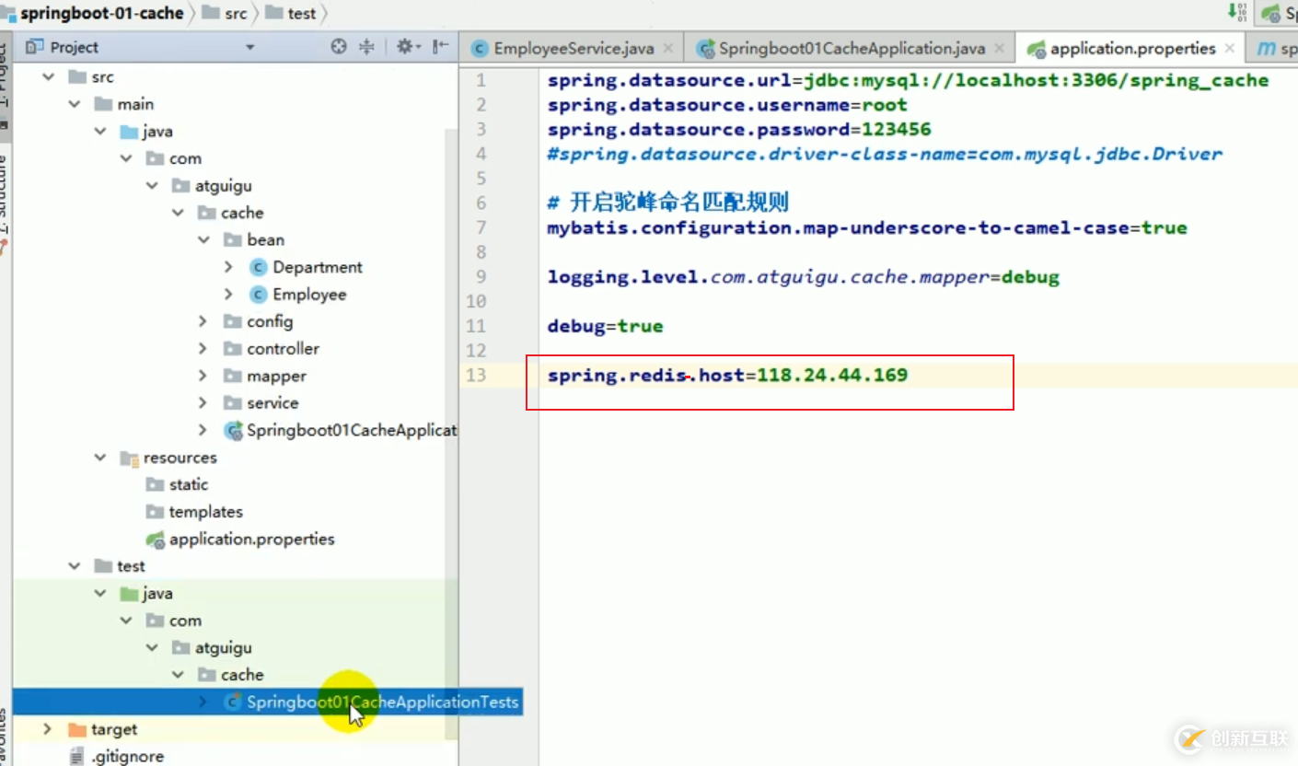Open the Project view dropdown
This screenshot has width=1298, height=766.
249,47
